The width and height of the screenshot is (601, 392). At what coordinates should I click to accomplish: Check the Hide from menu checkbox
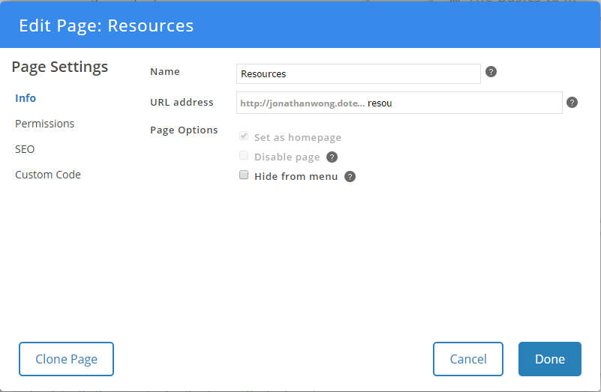pyautogui.click(x=244, y=175)
